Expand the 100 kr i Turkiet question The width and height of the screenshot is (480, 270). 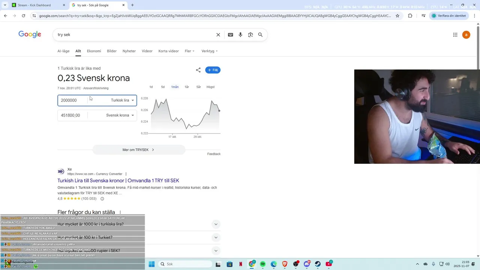(x=216, y=237)
